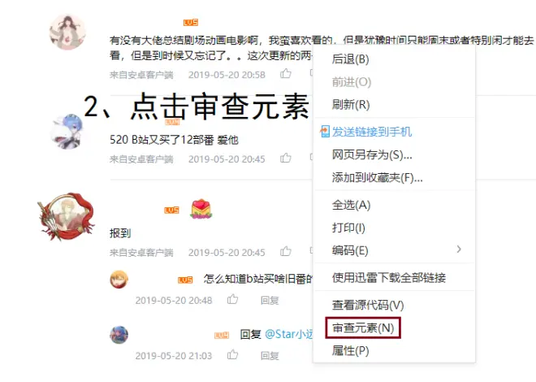
Task: Like the comment dated 2019-05-20 20:58
Action: click(285, 73)
